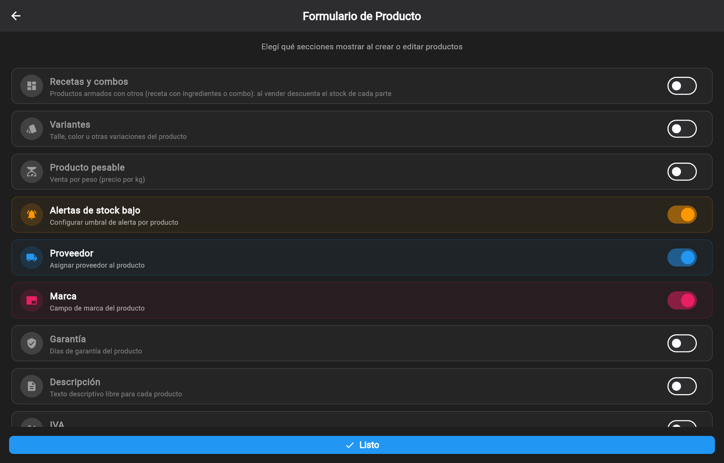Click 'Texto descriptivo libre para cada producto'

116,394
